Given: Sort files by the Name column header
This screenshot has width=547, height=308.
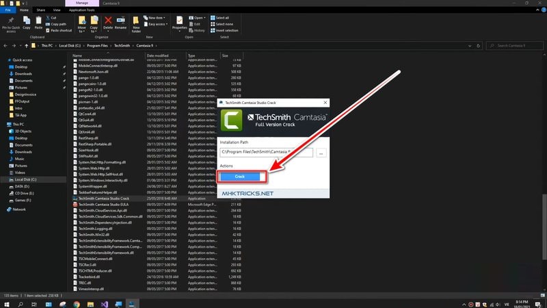Looking at the screenshot, I should pyautogui.click(x=108, y=55).
